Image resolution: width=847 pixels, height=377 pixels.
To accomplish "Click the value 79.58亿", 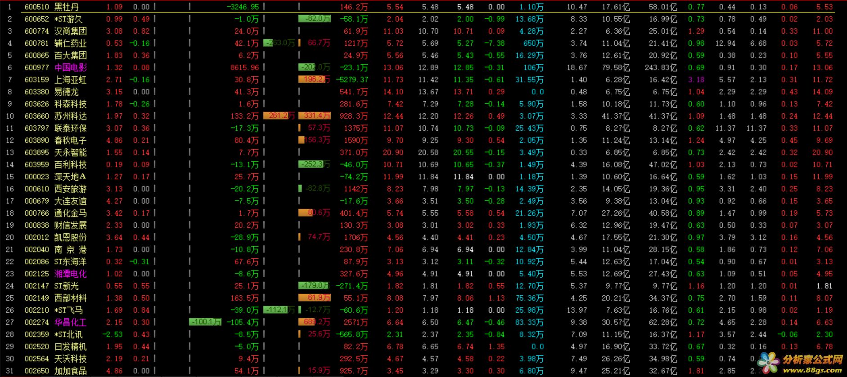I will click(616, 67).
